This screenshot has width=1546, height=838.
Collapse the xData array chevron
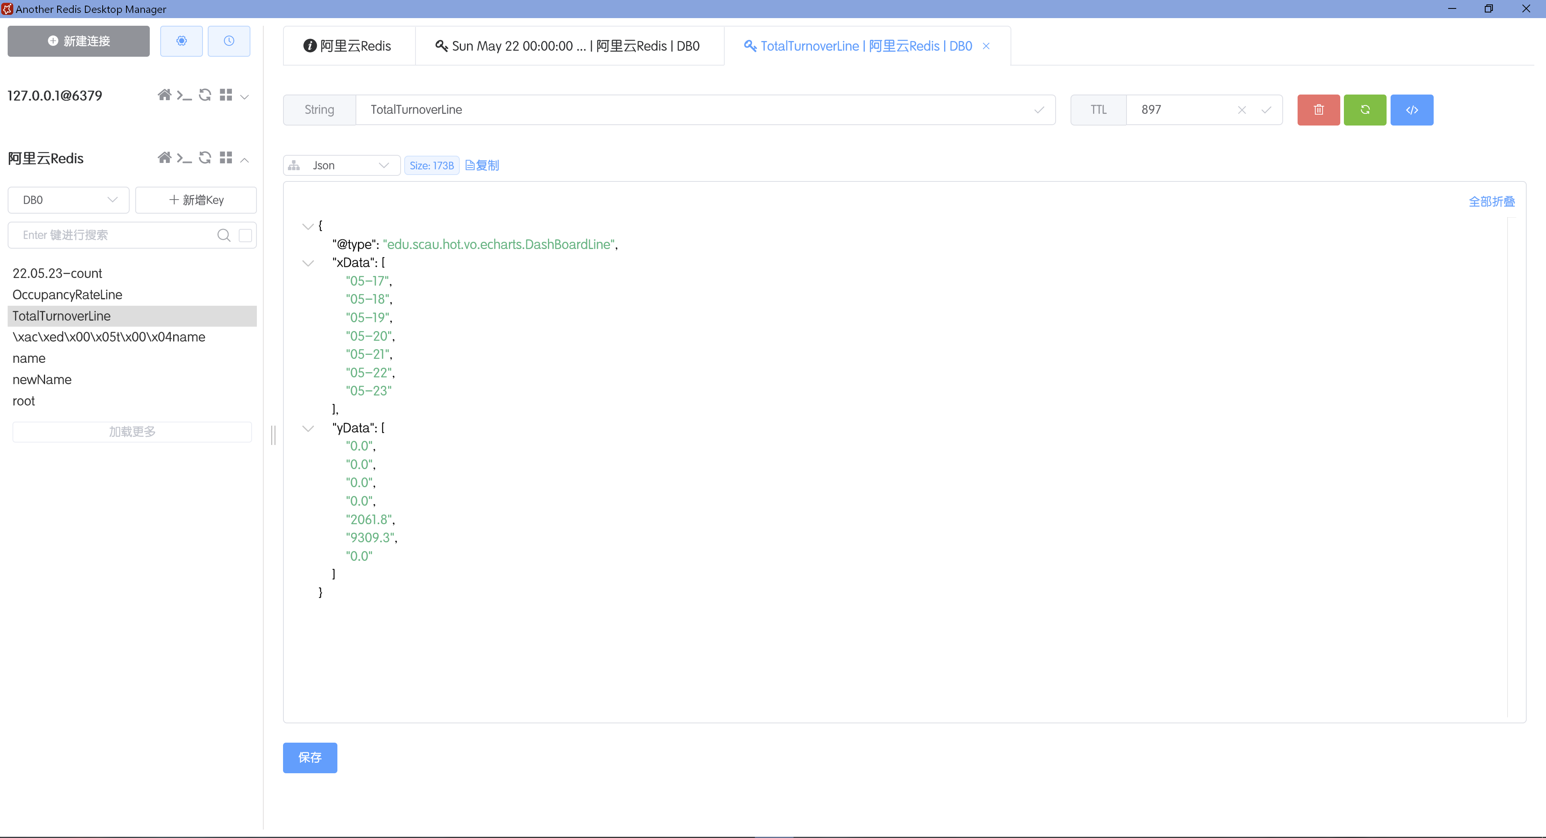pyautogui.click(x=308, y=263)
